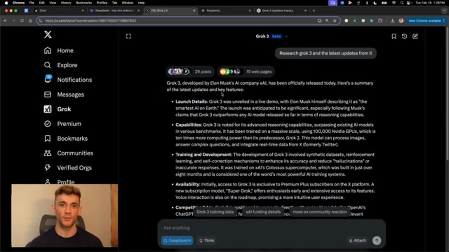This screenshot has width=449, height=252.
Task: Expand the 15 web pages sources
Action: pyautogui.click(x=246, y=71)
